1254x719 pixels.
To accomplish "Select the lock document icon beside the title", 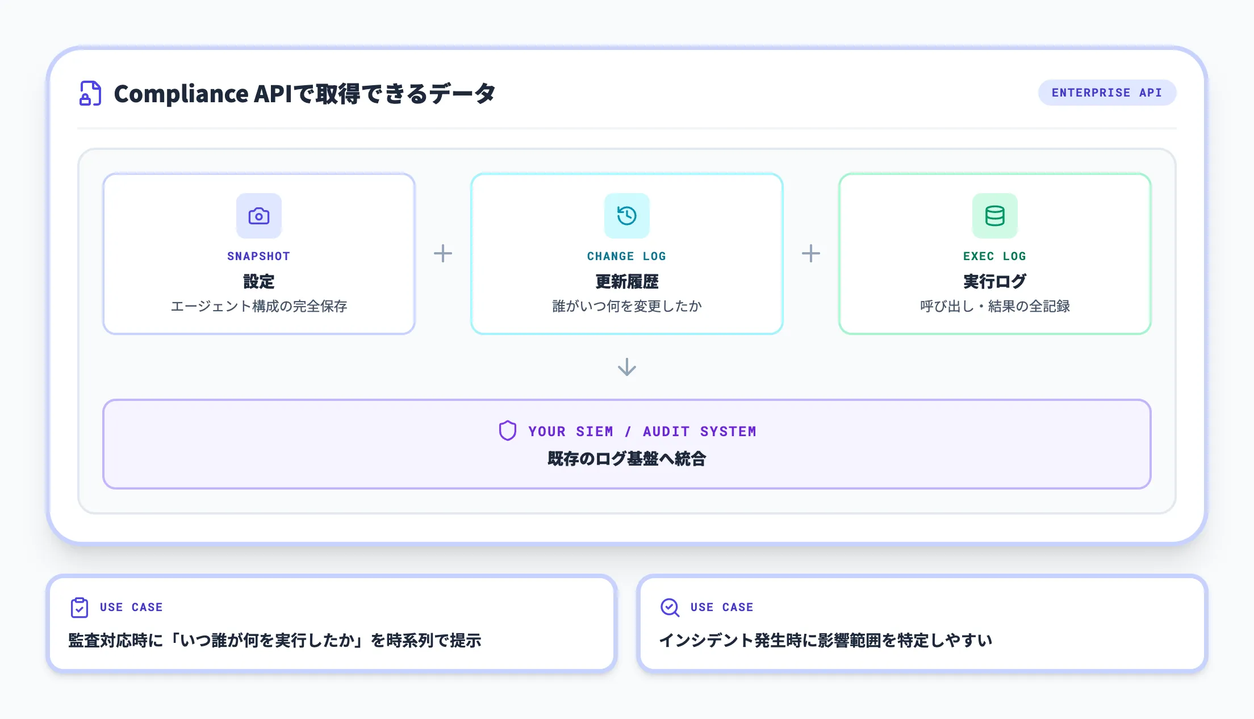I will click(x=90, y=94).
